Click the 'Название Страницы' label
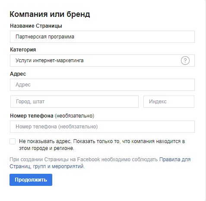The image size is (206, 201). coord(36,26)
